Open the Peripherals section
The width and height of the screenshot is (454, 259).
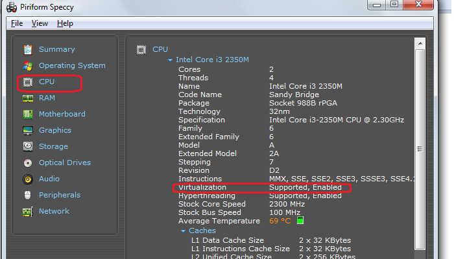pos(60,195)
